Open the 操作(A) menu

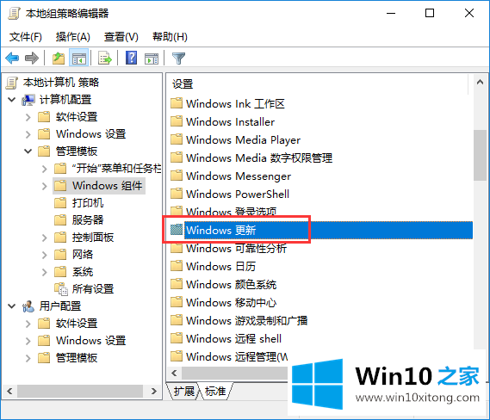point(73,37)
